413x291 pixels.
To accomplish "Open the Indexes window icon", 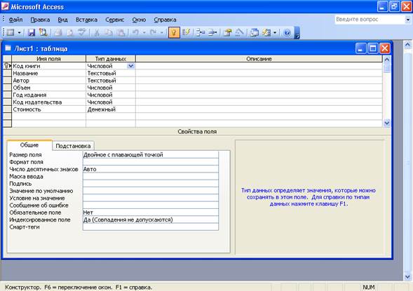I will 186,33.
